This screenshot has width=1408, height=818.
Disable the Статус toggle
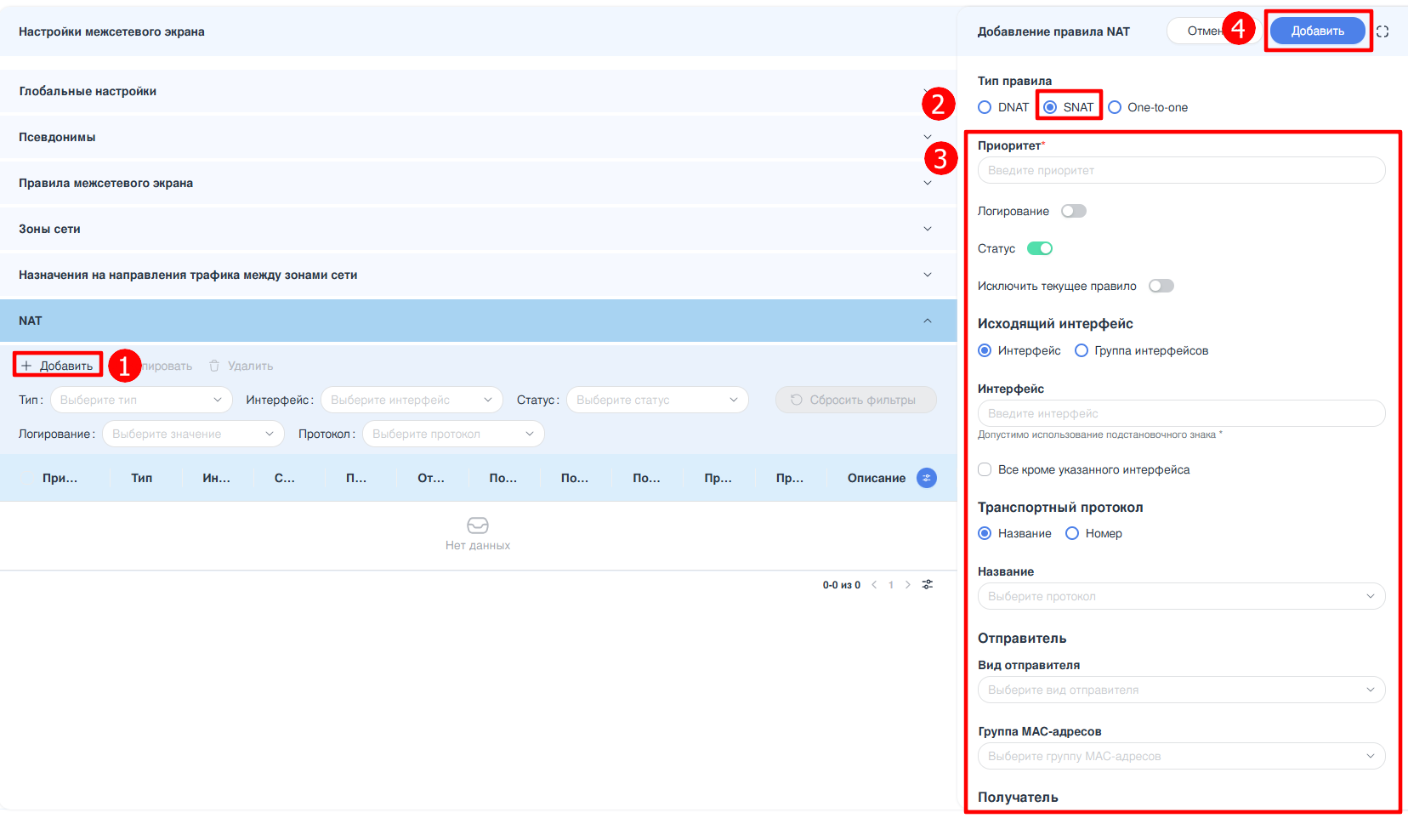pos(1039,248)
